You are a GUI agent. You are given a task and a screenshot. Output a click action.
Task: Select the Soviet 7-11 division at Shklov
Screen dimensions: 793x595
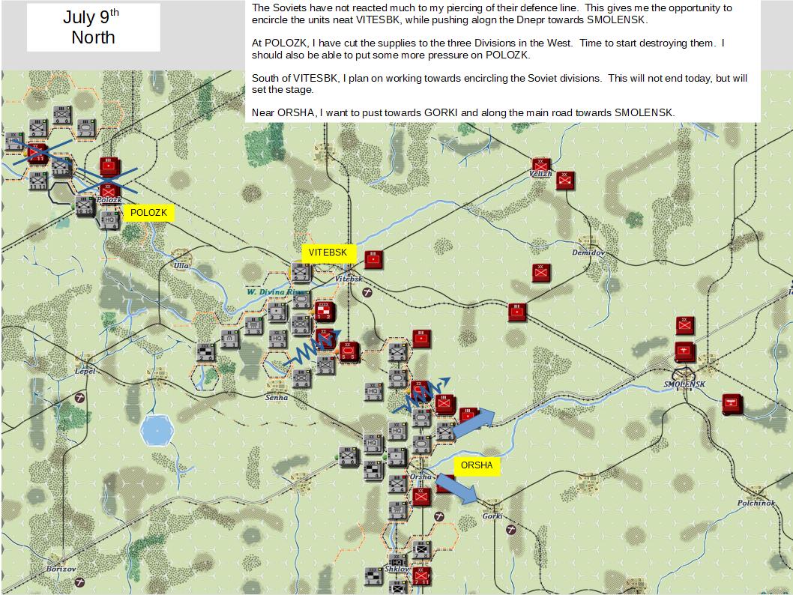(x=421, y=576)
